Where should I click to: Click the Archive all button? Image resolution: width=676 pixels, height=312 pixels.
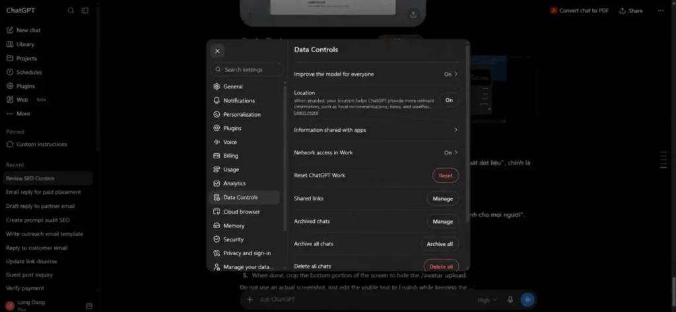pos(440,244)
